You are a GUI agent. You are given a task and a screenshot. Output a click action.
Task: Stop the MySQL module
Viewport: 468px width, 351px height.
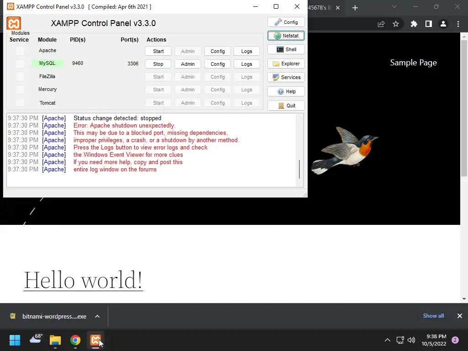(158, 64)
